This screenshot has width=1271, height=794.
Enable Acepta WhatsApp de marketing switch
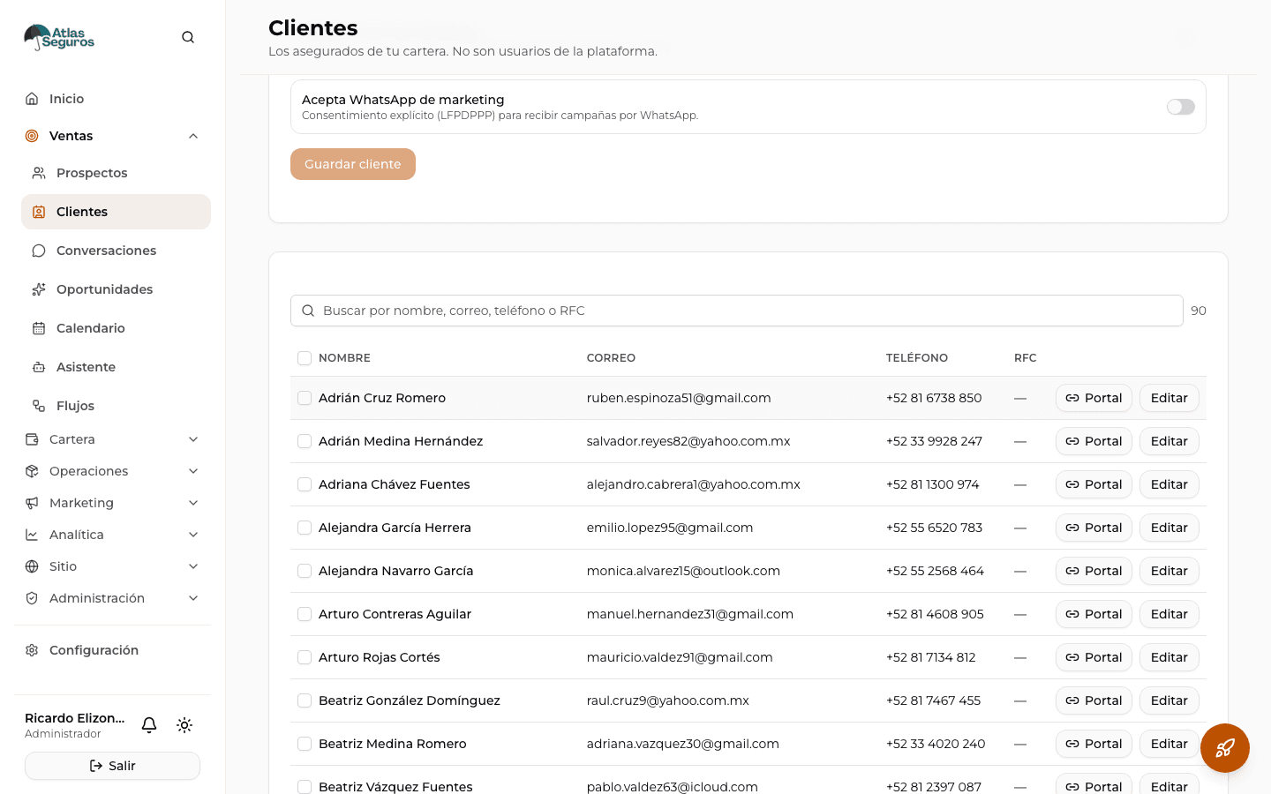(x=1181, y=107)
